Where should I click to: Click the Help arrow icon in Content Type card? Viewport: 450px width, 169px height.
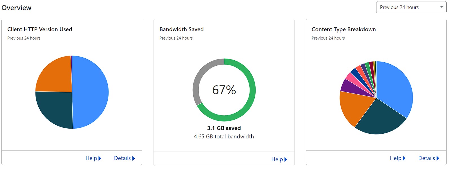coord(404,158)
